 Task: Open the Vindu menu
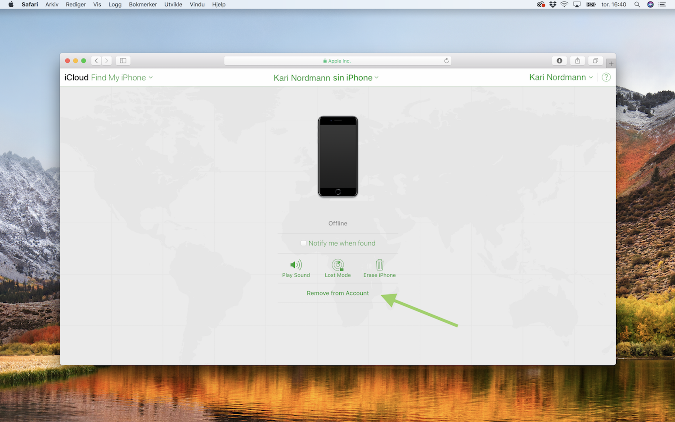pos(197,5)
